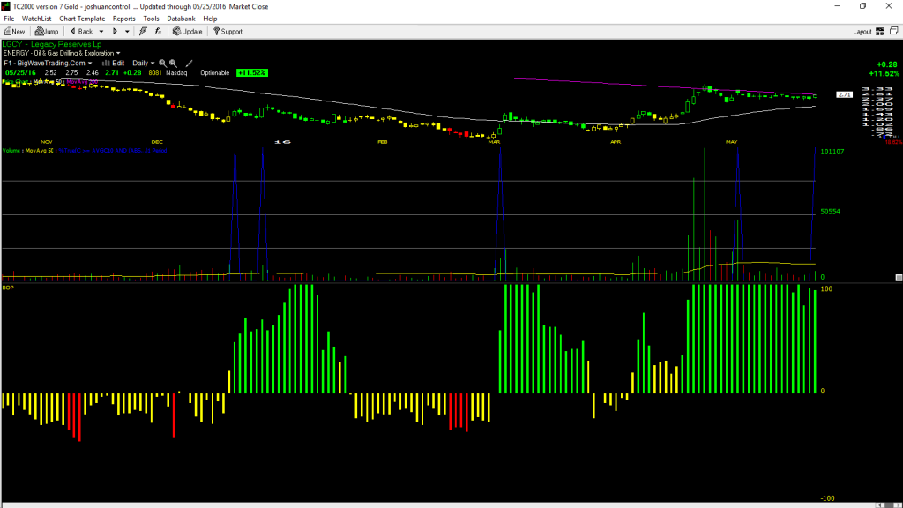The width and height of the screenshot is (903, 508).
Task: Open the forward history dropdown arrow
Action: pos(127,32)
